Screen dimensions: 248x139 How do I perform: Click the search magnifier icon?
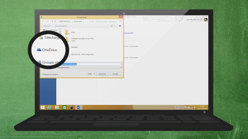click(120, 22)
